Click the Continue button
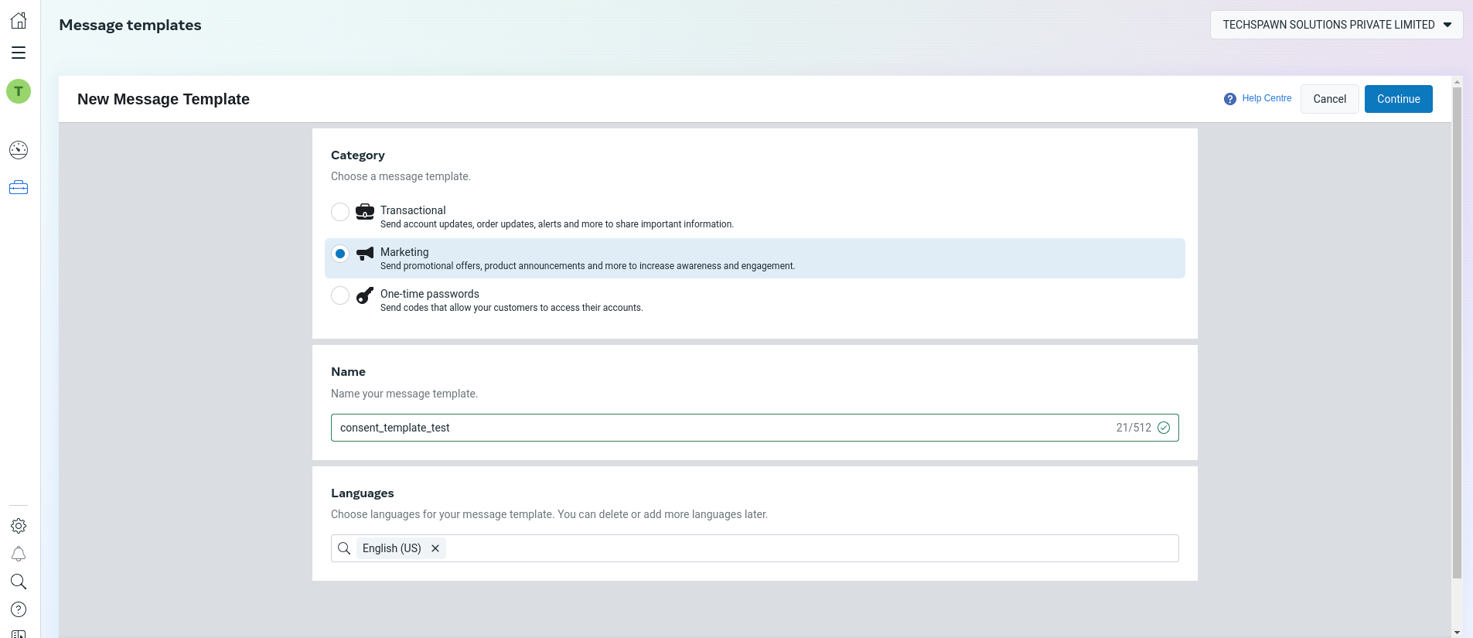Viewport: 1473px width, 638px height. coord(1398,99)
